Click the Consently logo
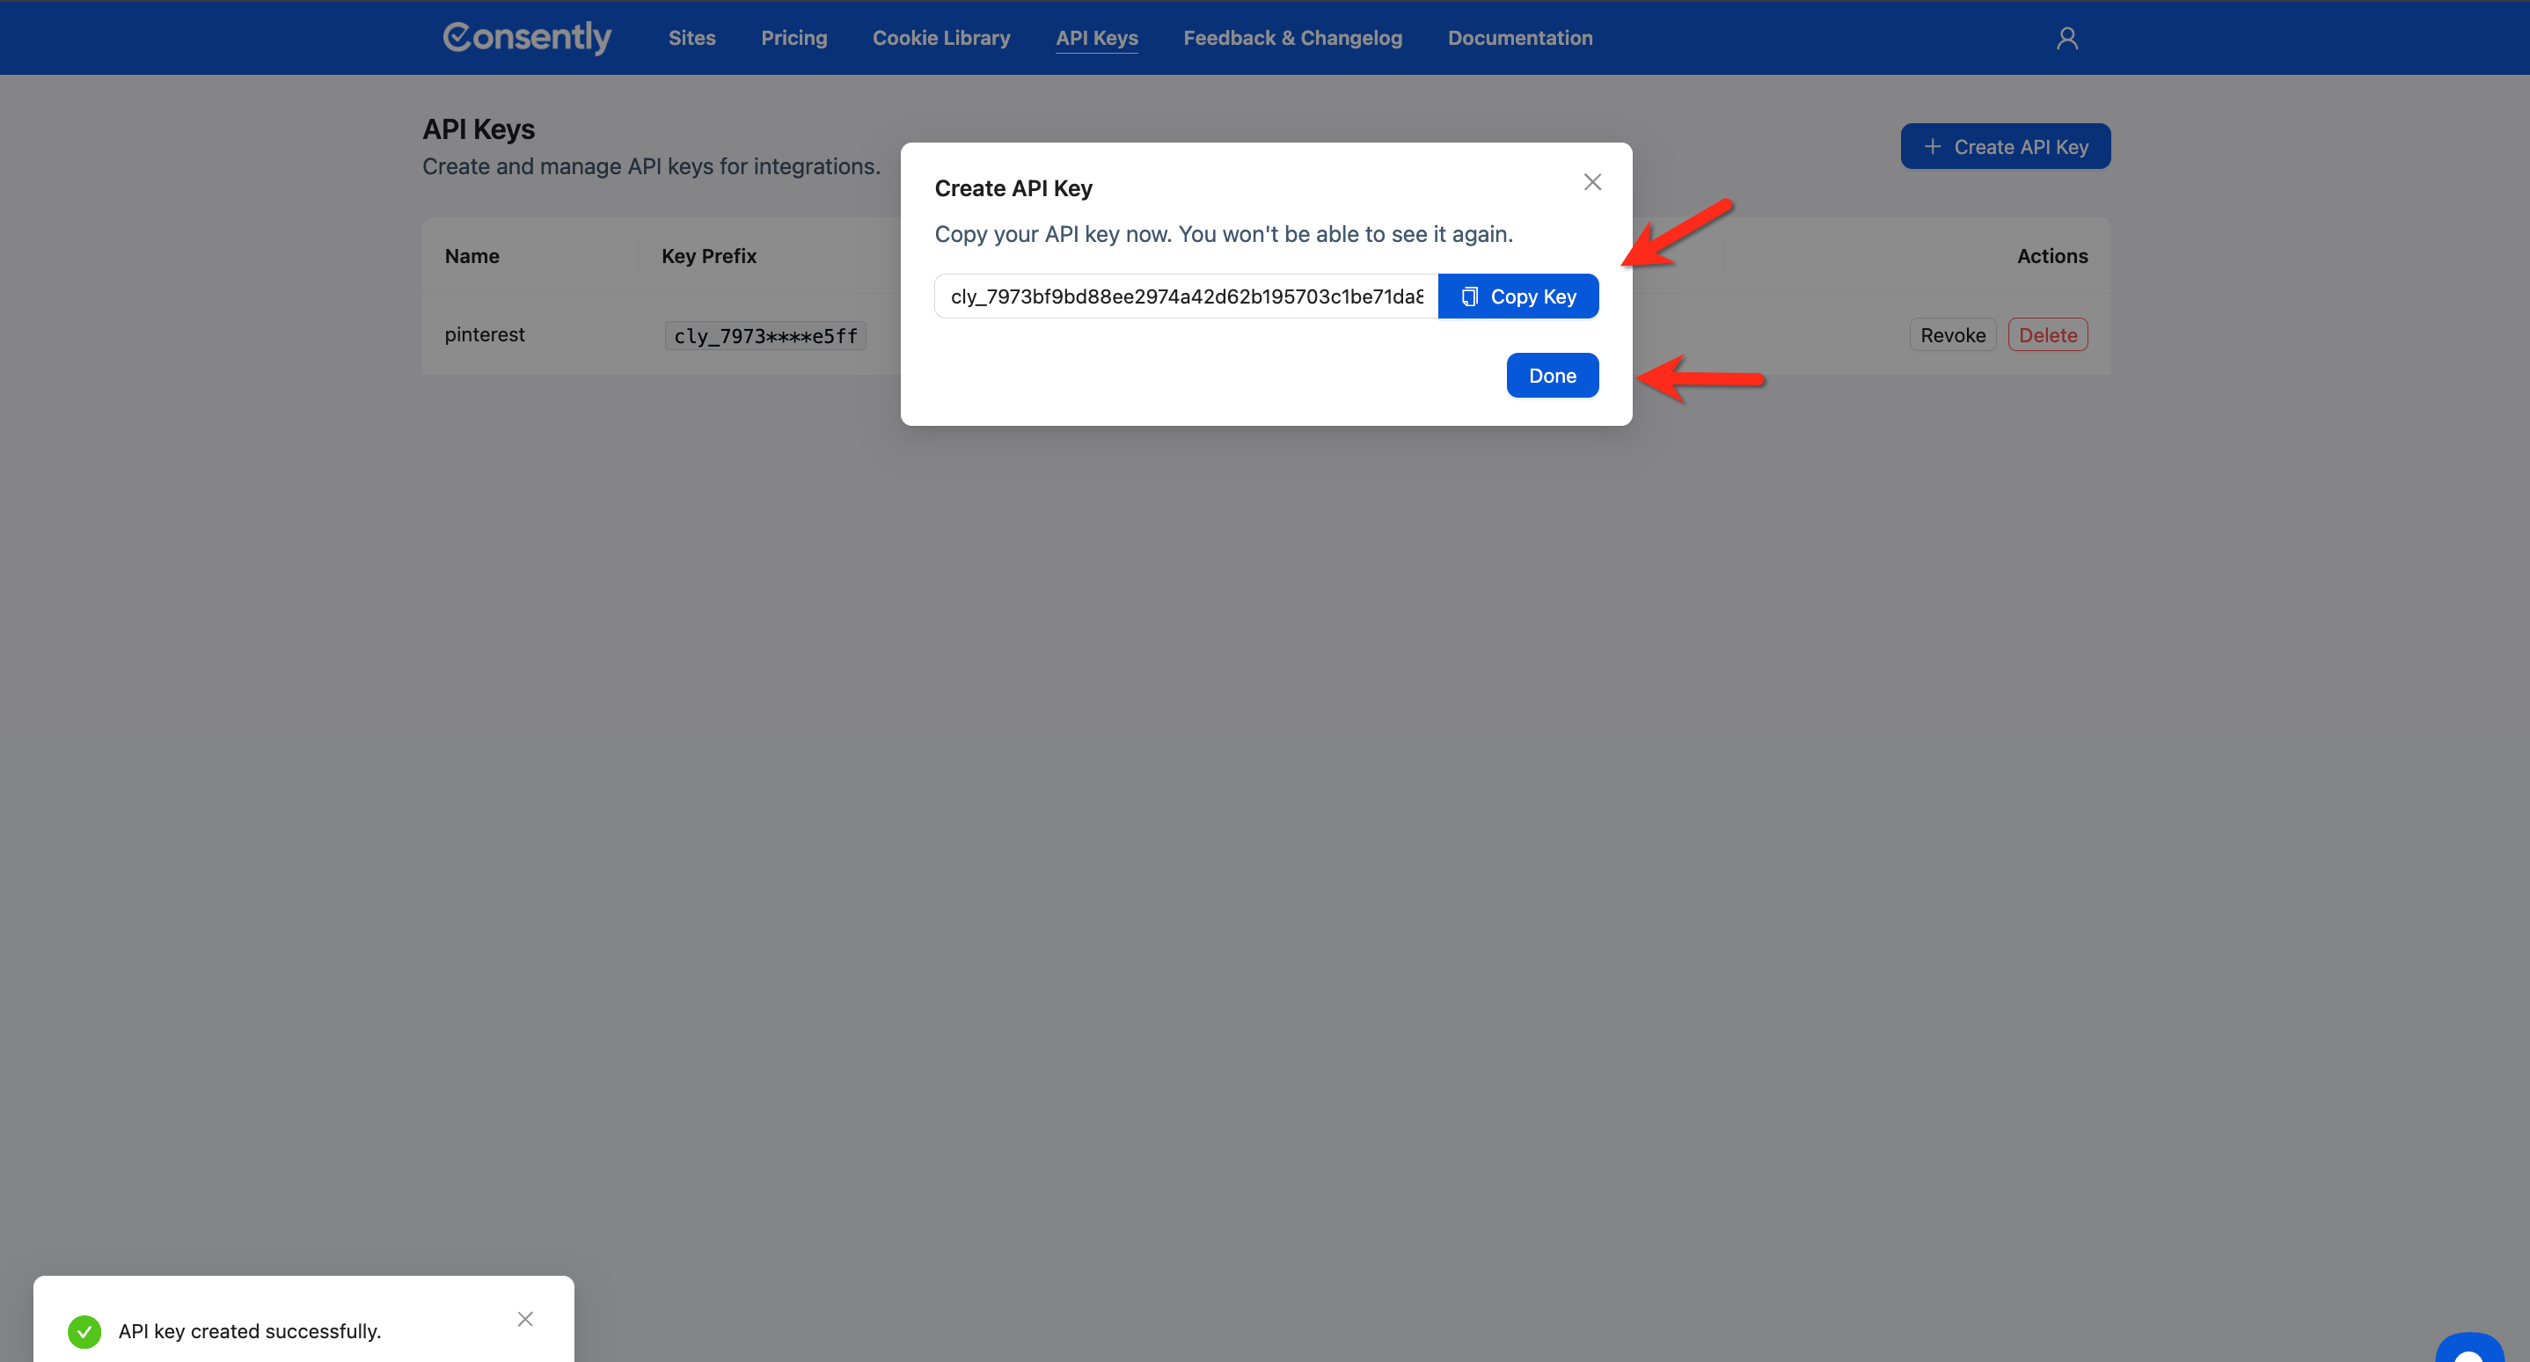The height and width of the screenshot is (1362, 2530). tap(526, 37)
